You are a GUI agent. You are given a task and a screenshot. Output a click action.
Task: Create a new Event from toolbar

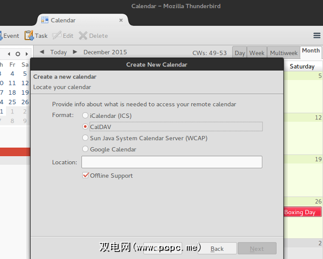click(10, 36)
